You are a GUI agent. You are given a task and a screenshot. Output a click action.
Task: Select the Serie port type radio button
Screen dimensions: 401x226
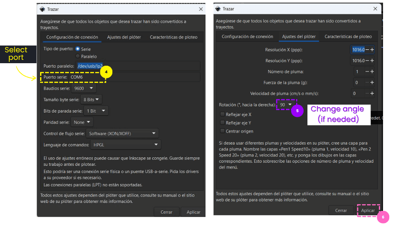pyautogui.click(x=78, y=49)
